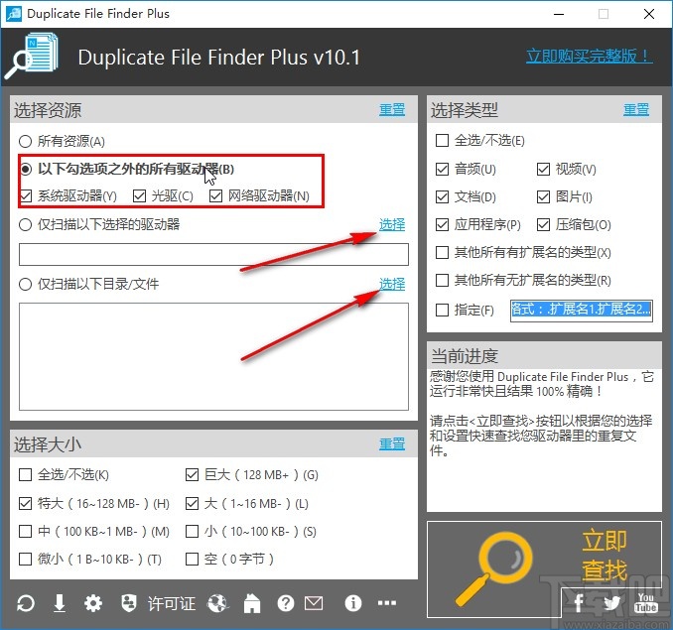Click 重置 link in 选择资源 panel
Viewport: 673px width, 630px height.
click(x=392, y=110)
